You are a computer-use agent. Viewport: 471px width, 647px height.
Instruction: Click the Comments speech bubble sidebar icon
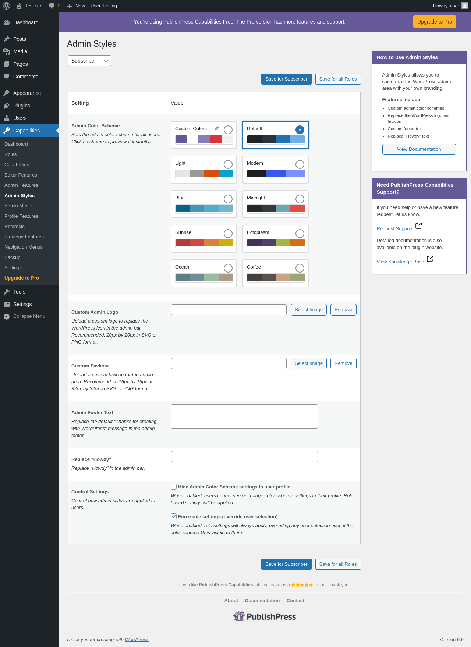(x=7, y=77)
